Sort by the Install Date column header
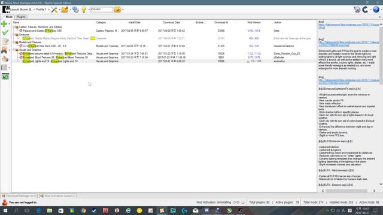 134,23
